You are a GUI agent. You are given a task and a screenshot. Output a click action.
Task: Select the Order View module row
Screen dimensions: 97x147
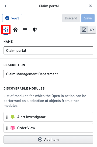[x=48, y=128]
